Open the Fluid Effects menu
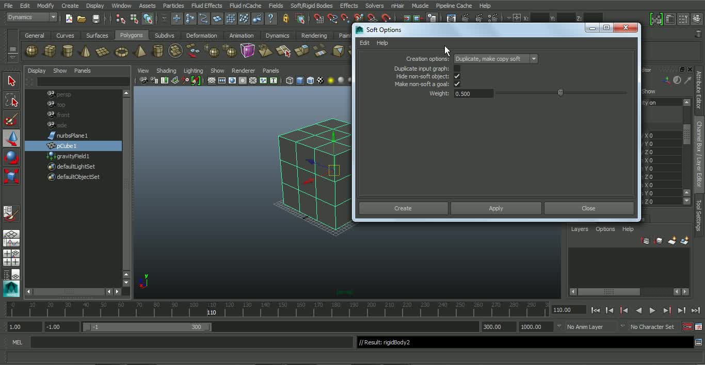 (x=206, y=6)
